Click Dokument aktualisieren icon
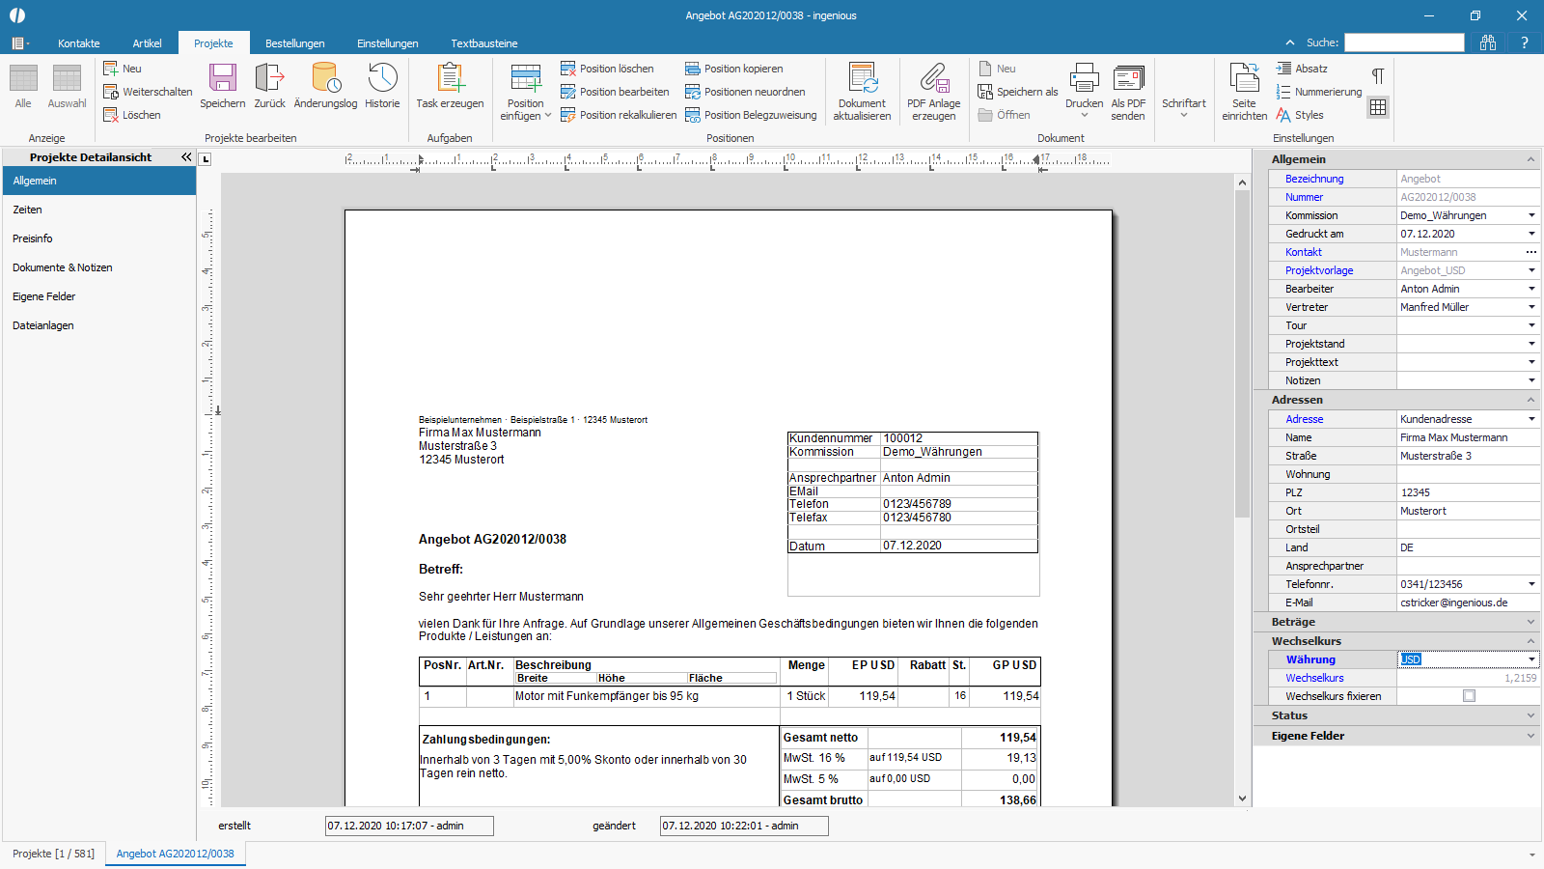This screenshot has width=1544, height=869. coord(862,77)
